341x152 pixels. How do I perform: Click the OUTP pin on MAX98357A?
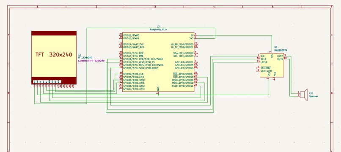tap(280, 56)
